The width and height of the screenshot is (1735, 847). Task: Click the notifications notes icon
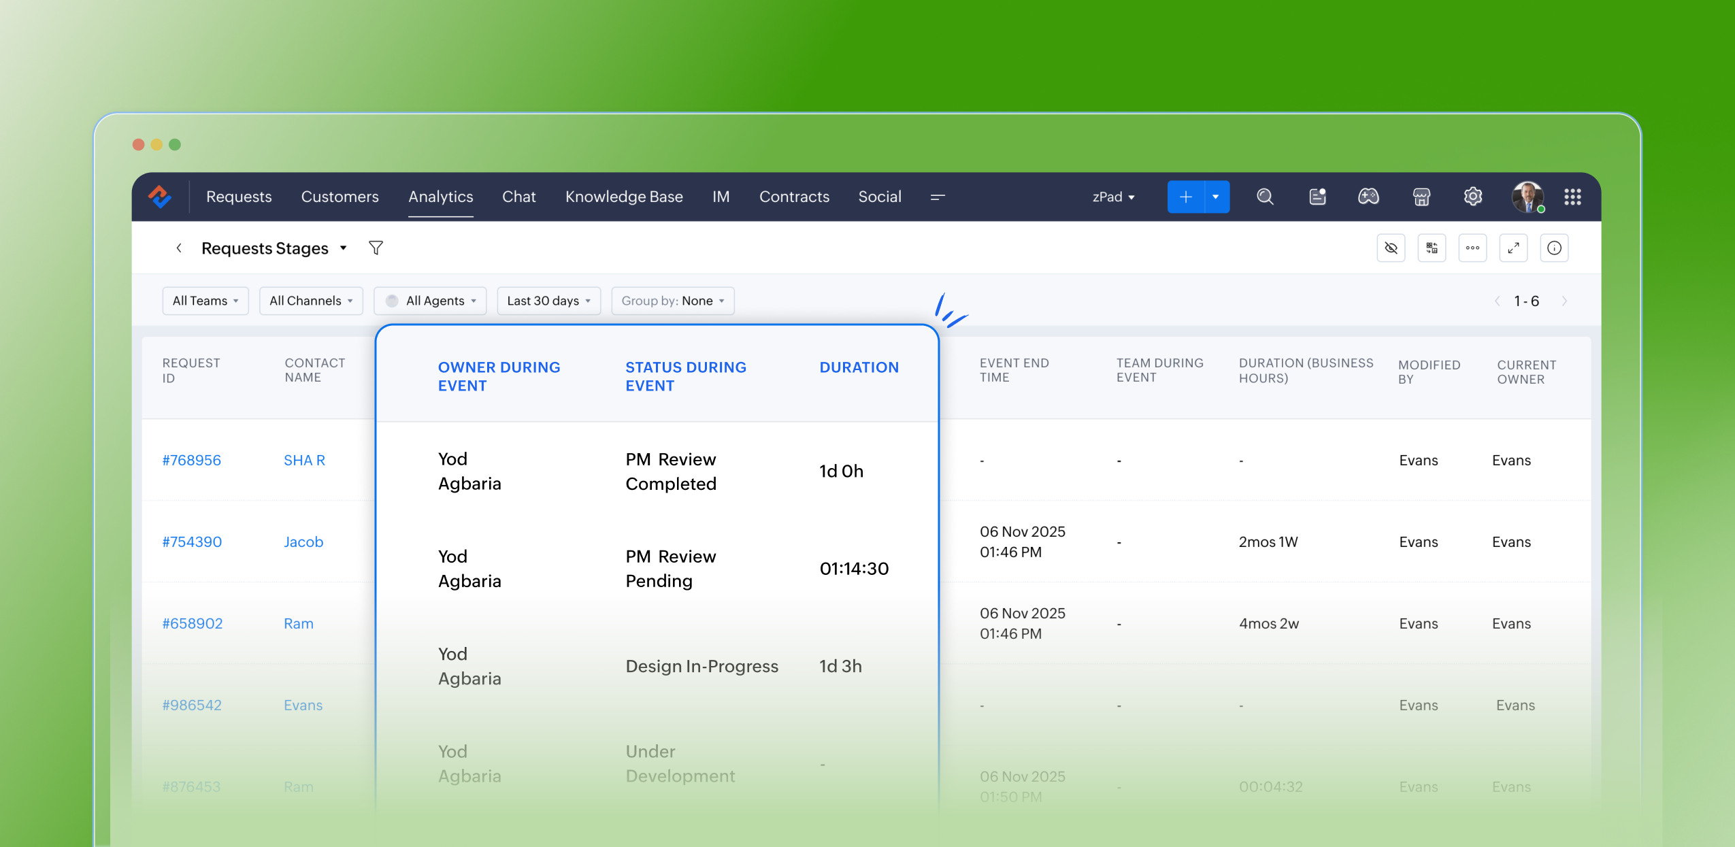click(1317, 197)
